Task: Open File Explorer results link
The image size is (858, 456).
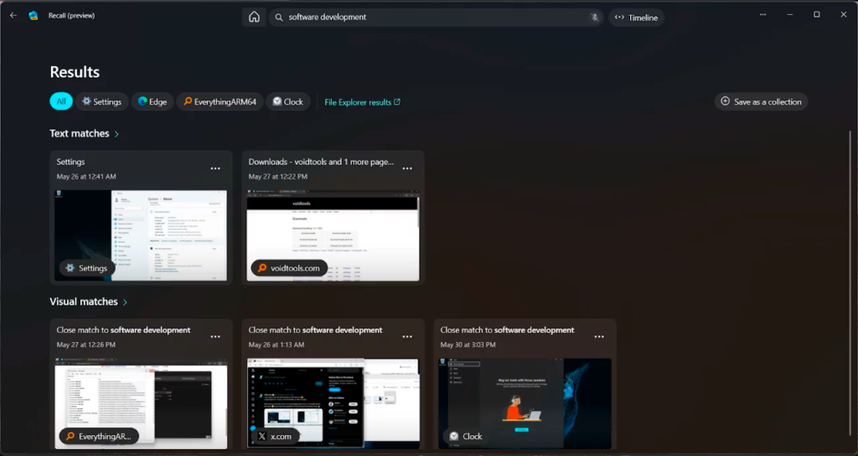Action: [x=362, y=101]
